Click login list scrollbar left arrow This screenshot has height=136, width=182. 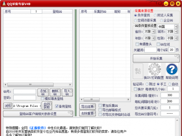coord(5,85)
